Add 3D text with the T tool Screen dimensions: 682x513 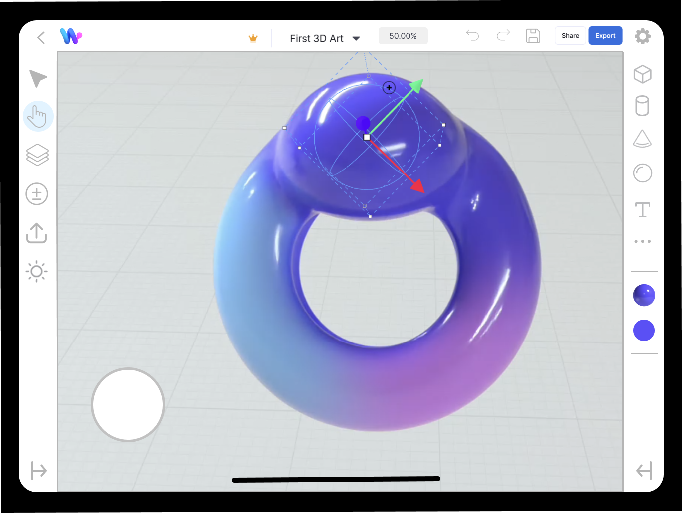[x=643, y=209]
